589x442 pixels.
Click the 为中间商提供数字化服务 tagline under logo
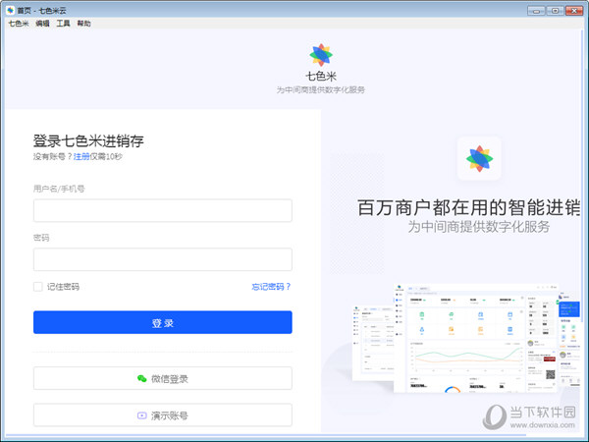tap(321, 89)
